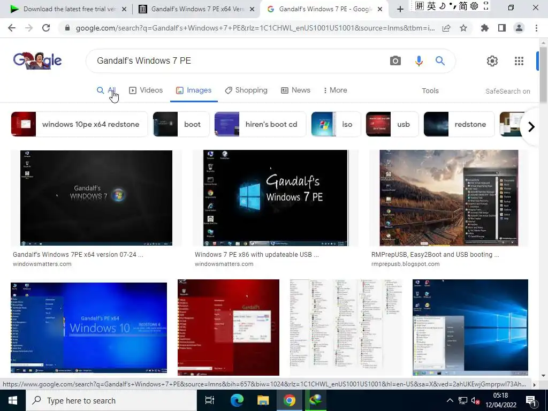
Task: Start voice search microphone
Action: [418, 61]
